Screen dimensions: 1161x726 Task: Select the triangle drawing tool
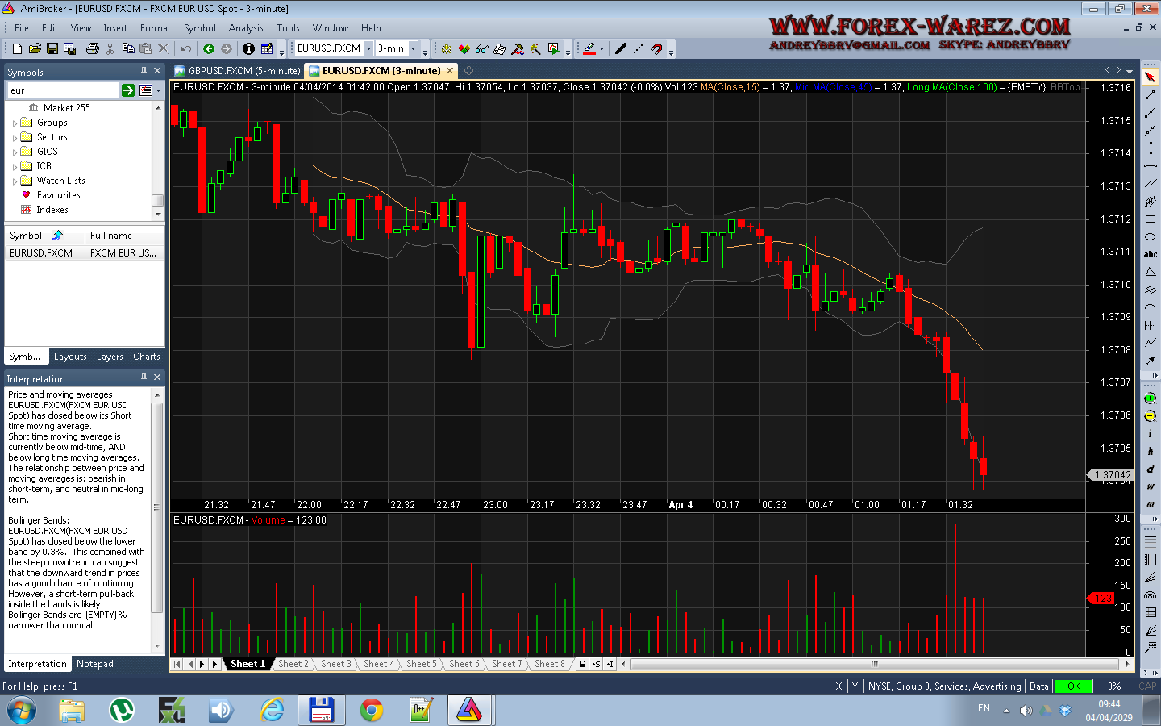(x=1150, y=272)
